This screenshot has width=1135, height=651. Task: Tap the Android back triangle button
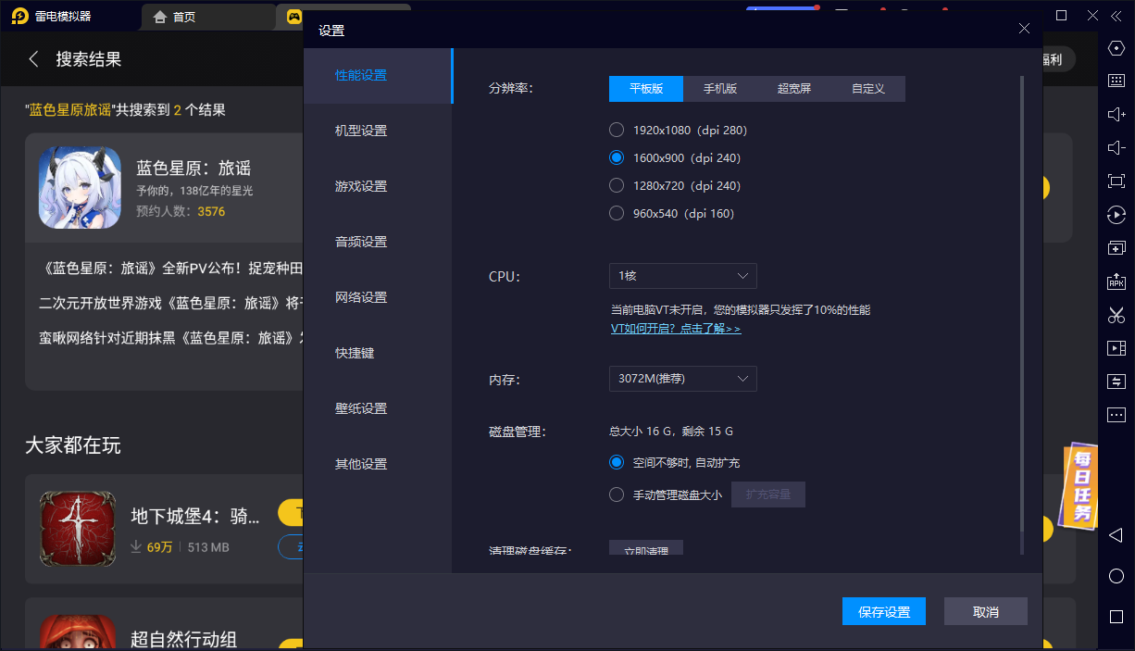[x=1116, y=535]
